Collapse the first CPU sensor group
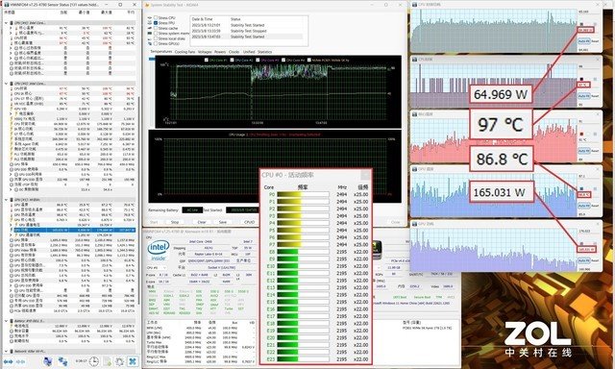 [7, 23]
